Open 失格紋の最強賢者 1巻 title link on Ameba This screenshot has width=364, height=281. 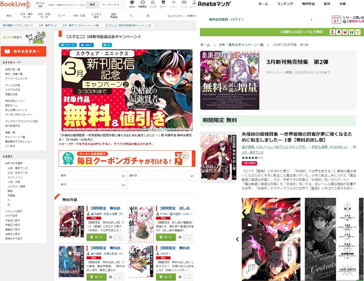click(297, 137)
